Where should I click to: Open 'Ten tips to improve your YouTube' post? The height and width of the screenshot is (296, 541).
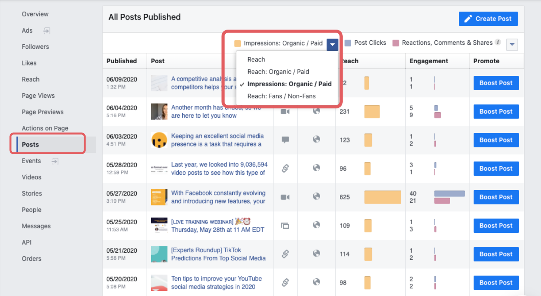pyautogui.click(x=216, y=282)
